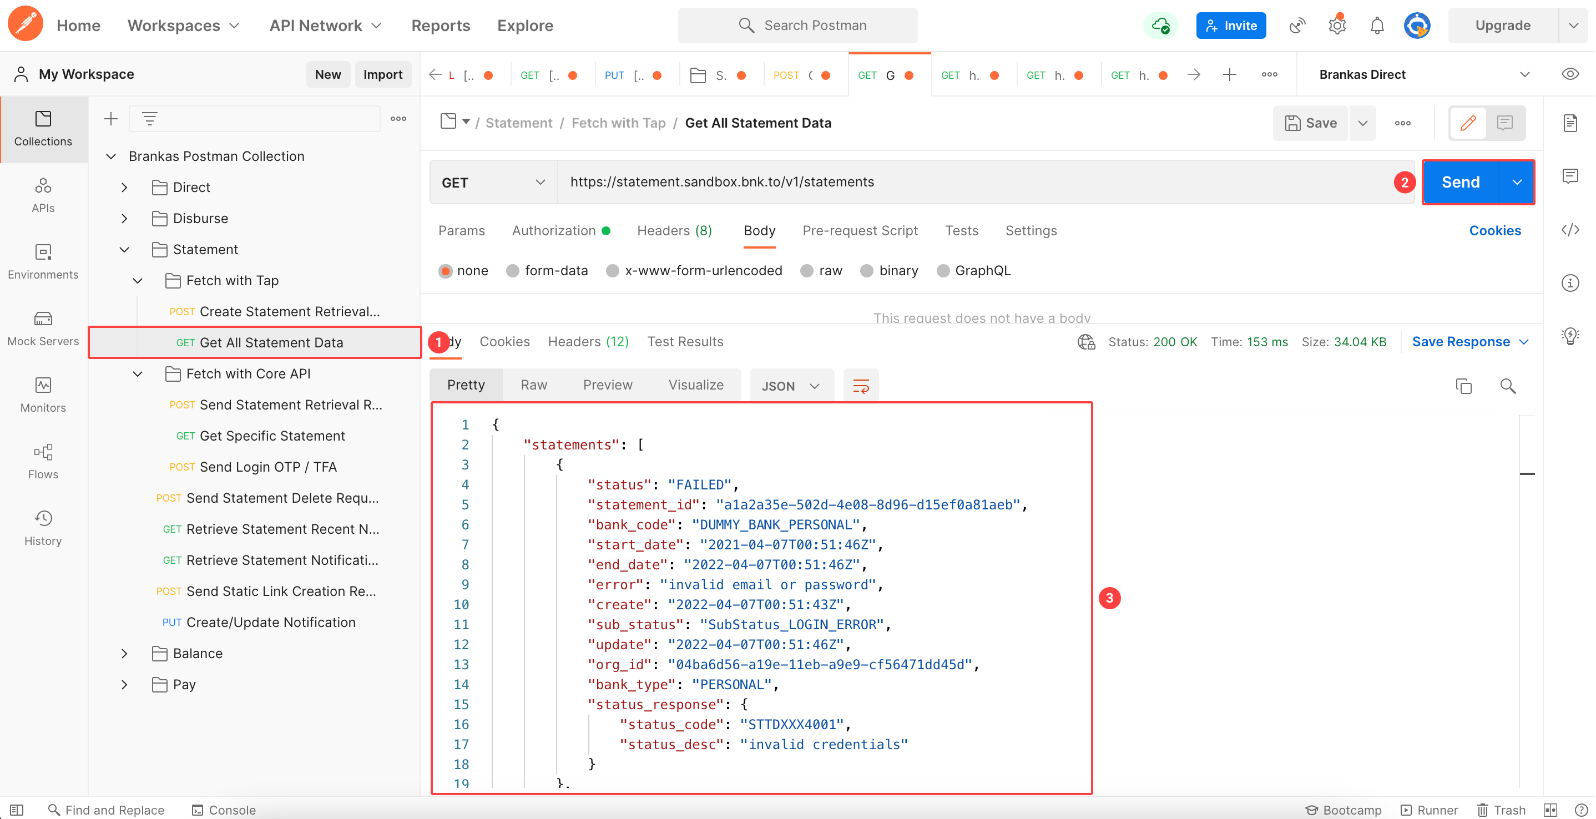Open the JSON format dropdown
The width and height of the screenshot is (1596, 819).
(x=791, y=386)
